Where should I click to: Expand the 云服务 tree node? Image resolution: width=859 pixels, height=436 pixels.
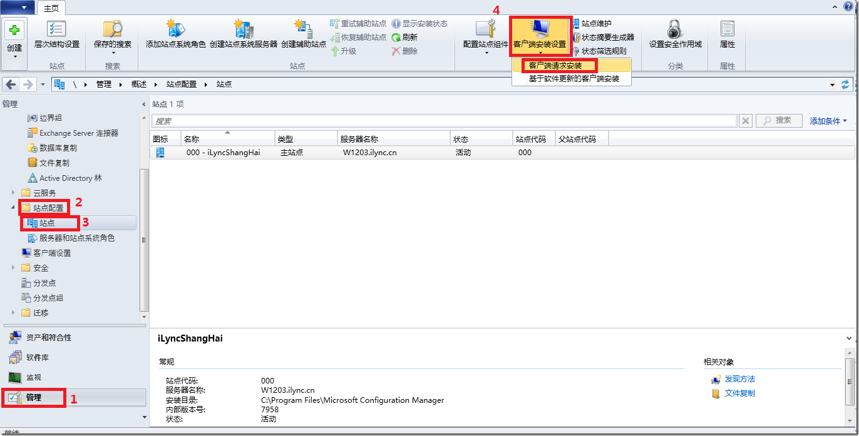point(14,193)
